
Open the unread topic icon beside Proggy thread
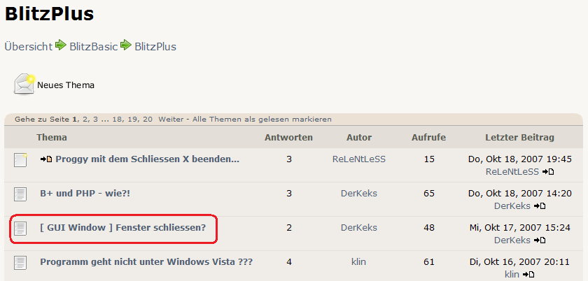pyautogui.click(x=20, y=160)
